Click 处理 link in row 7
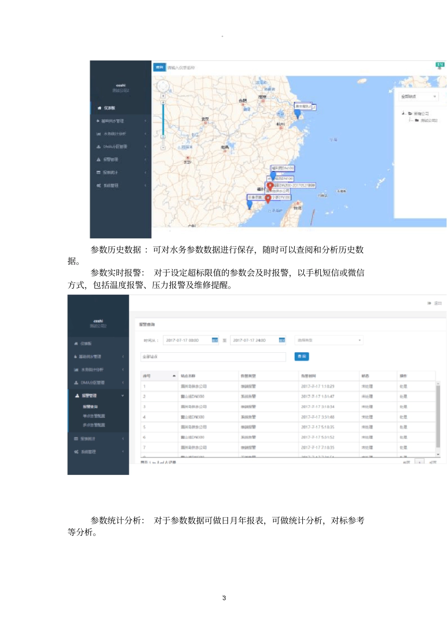448x635 pixels. [x=403, y=447]
